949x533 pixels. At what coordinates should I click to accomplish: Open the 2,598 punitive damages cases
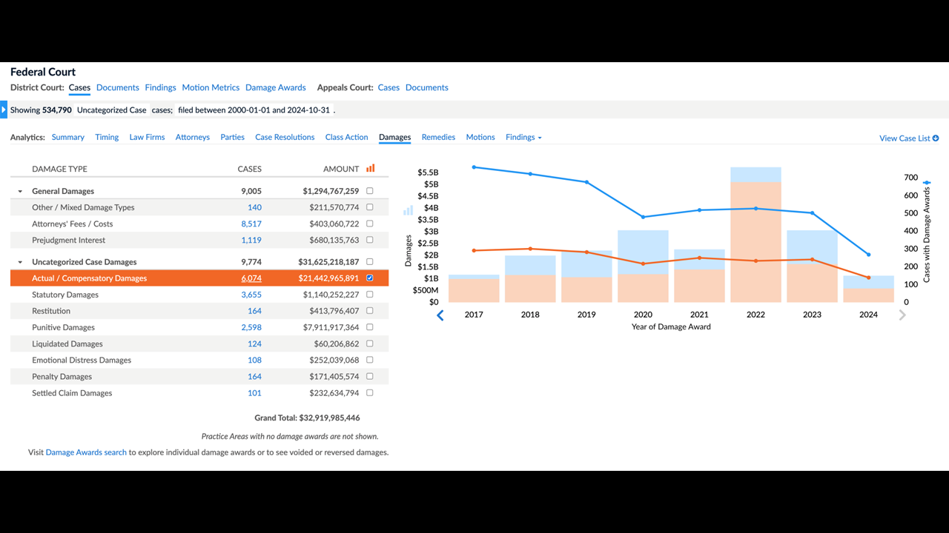point(251,327)
